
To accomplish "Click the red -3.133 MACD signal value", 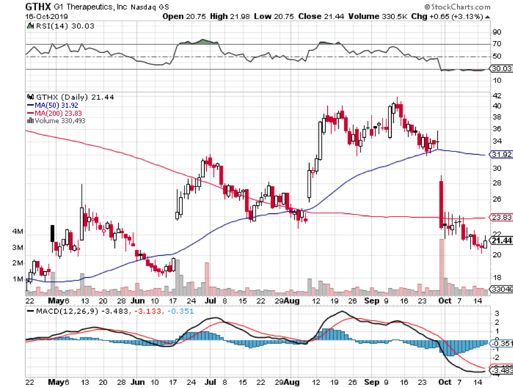I will click(149, 311).
